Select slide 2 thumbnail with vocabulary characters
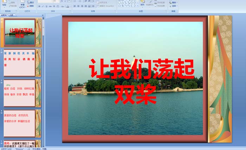 [22, 63]
